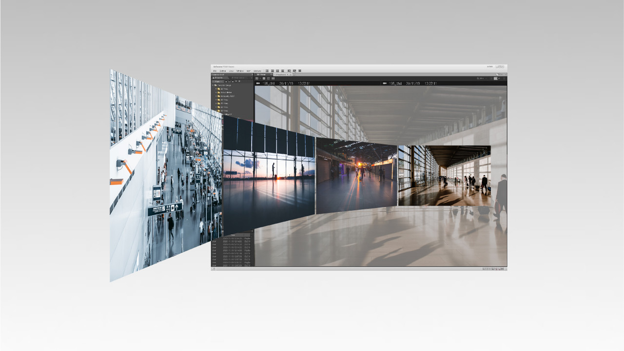Screen dimensions: 624x351
Task: Select the tilted overhead terminal view panel
Action: pyautogui.click(x=166, y=175)
